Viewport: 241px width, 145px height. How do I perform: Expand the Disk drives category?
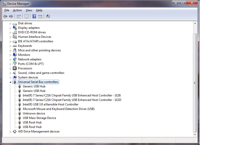[11, 24]
